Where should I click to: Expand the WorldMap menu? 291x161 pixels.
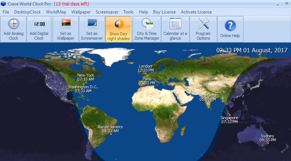click(x=56, y=12)
